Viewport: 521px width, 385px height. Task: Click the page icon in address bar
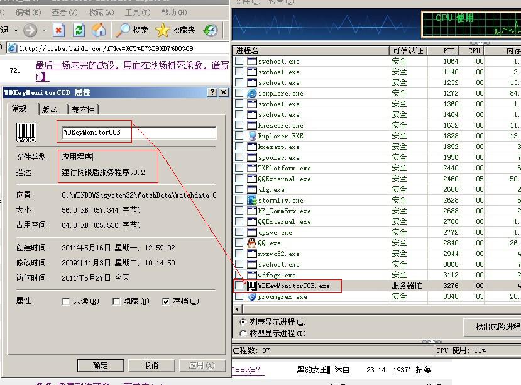pos(13,48)
